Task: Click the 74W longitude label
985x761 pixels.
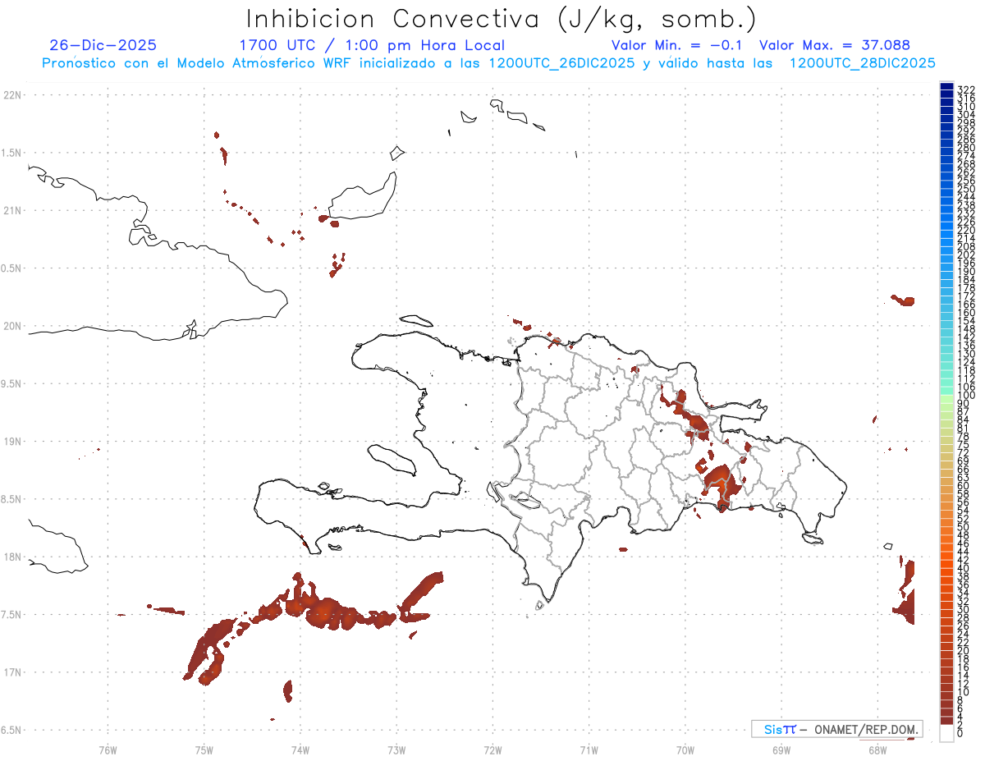Action: point(300,750)
